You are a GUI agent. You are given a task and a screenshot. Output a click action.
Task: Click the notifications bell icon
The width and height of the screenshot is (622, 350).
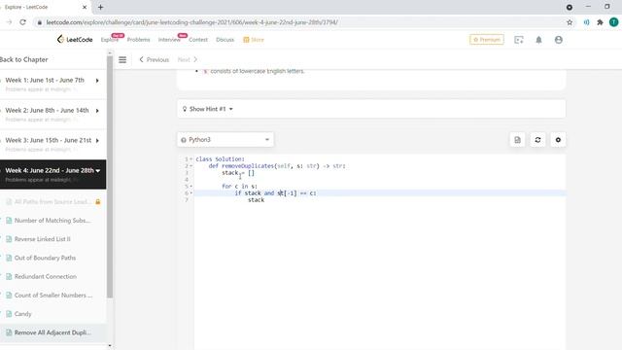(538, 40)
